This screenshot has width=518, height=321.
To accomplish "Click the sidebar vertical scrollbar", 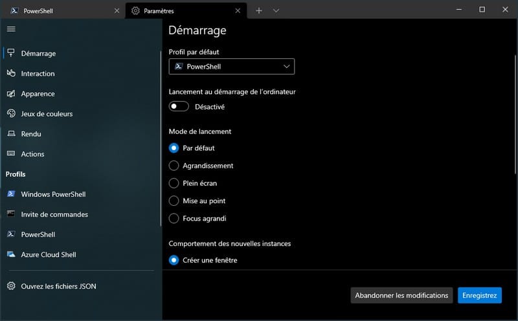I will coord(161,138).
